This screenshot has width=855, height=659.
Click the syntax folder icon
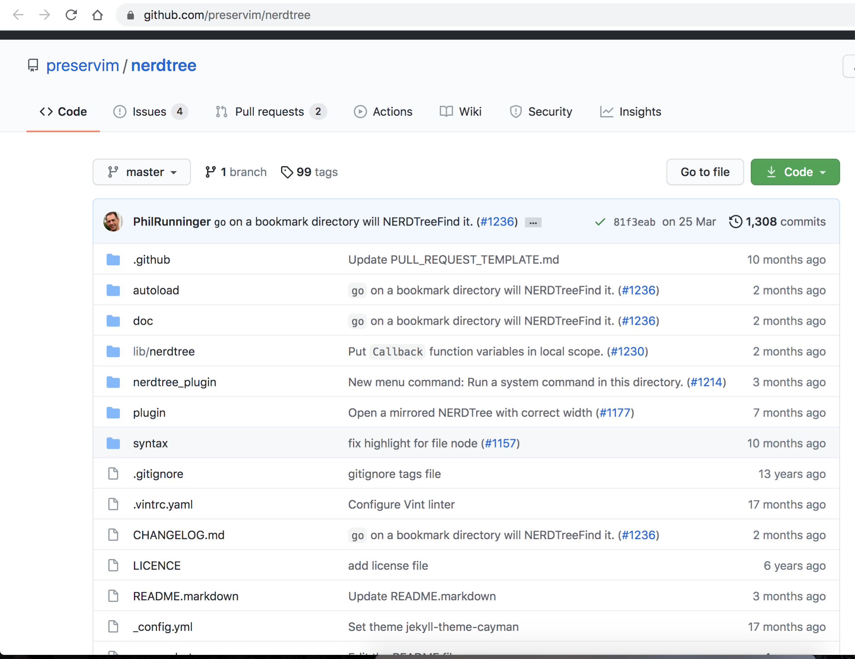click(x=113, y=443)
